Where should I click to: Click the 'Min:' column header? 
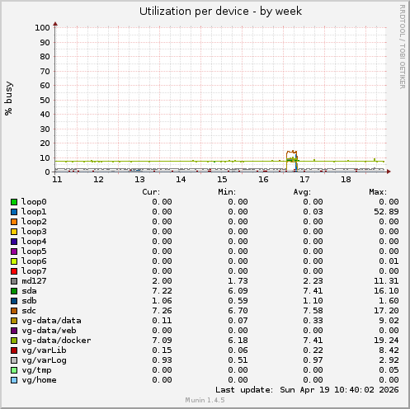tap(227, 192)
